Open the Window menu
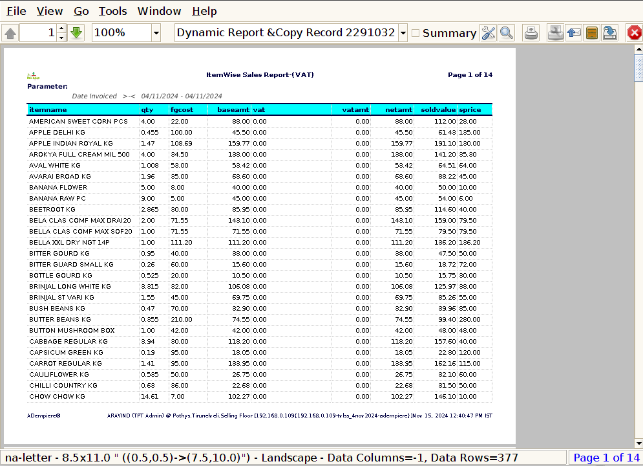 coord(159,11)
